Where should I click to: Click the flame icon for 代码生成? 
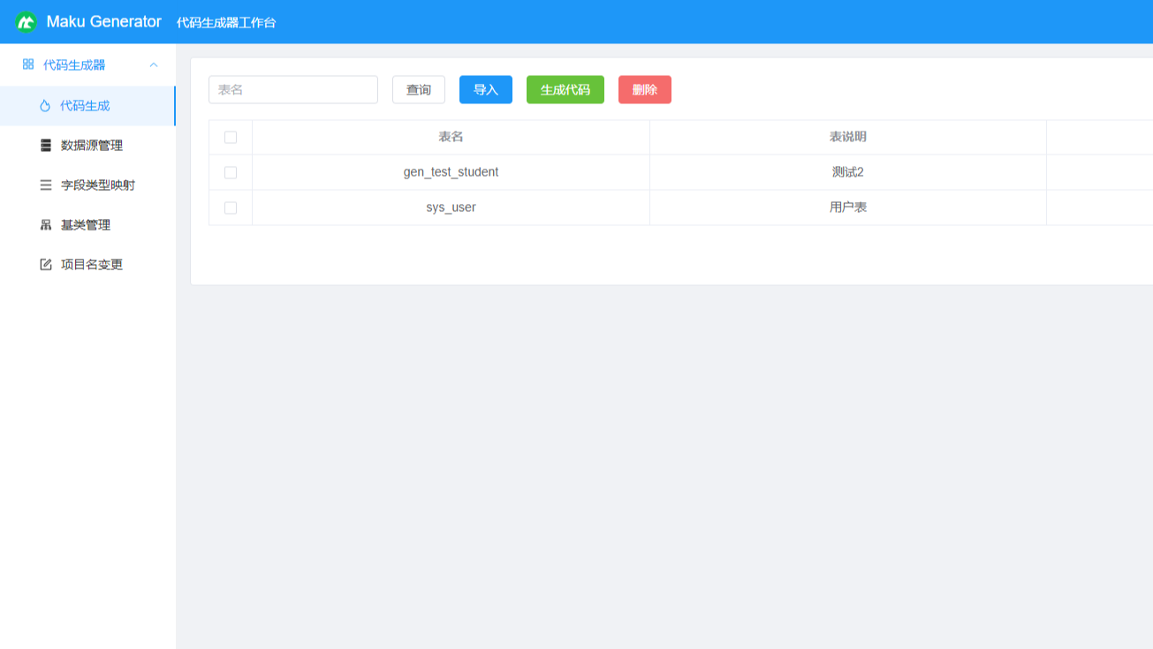coord(45,106)
